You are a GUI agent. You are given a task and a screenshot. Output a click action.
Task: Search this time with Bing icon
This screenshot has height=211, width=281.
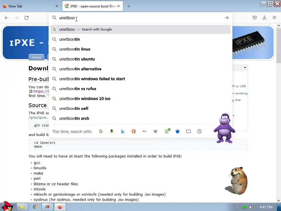coord(123,131)
